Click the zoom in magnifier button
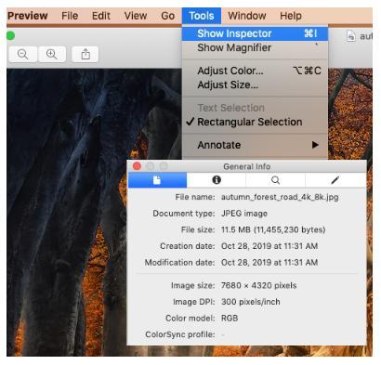 (x=52, y=55)
